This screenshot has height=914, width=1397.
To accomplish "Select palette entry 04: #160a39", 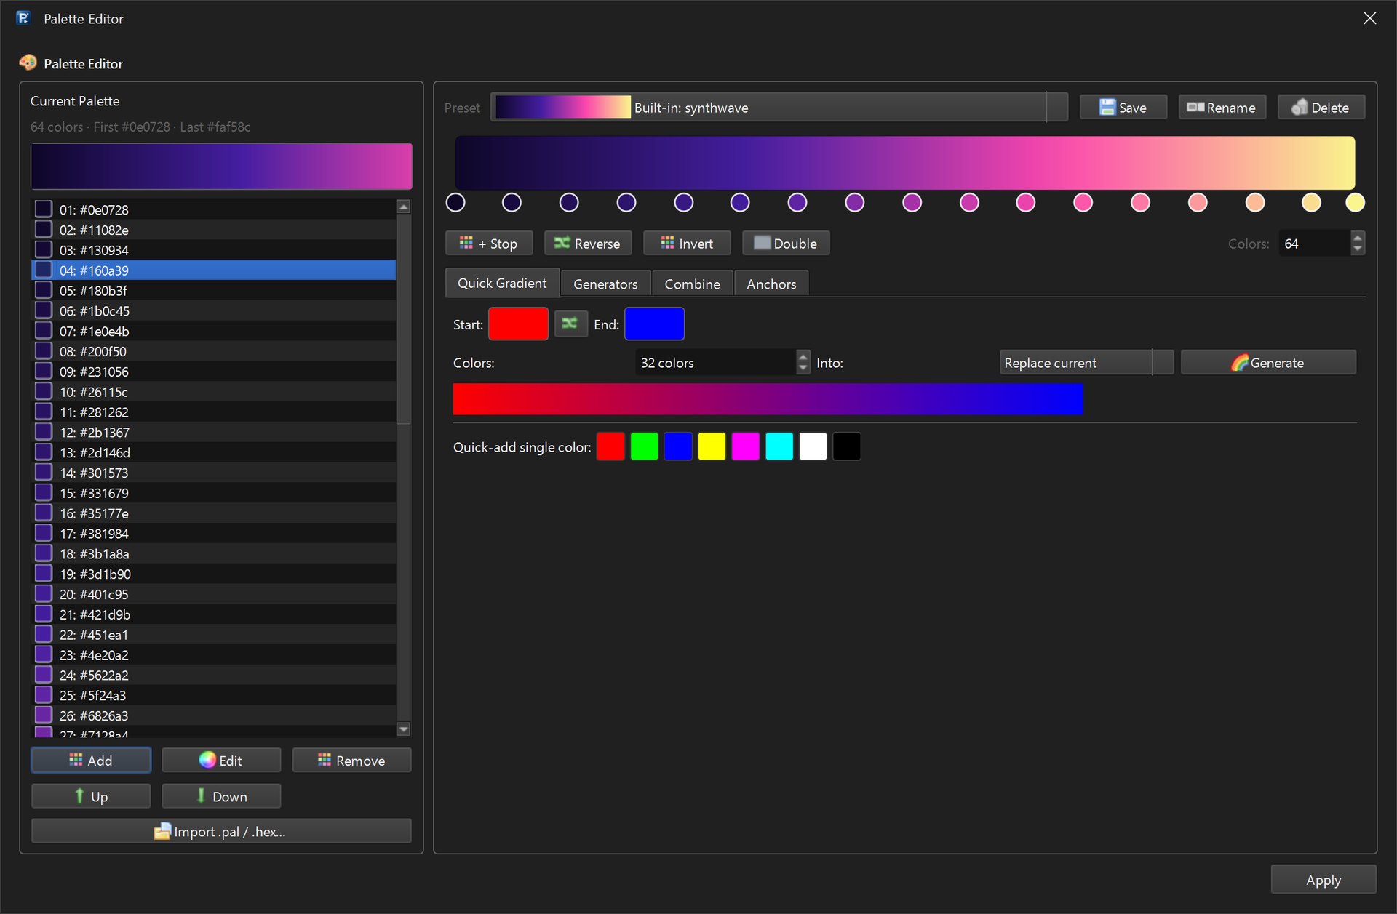I will click(214, 270).
